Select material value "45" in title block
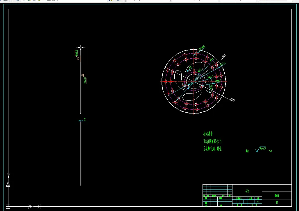 247,191
